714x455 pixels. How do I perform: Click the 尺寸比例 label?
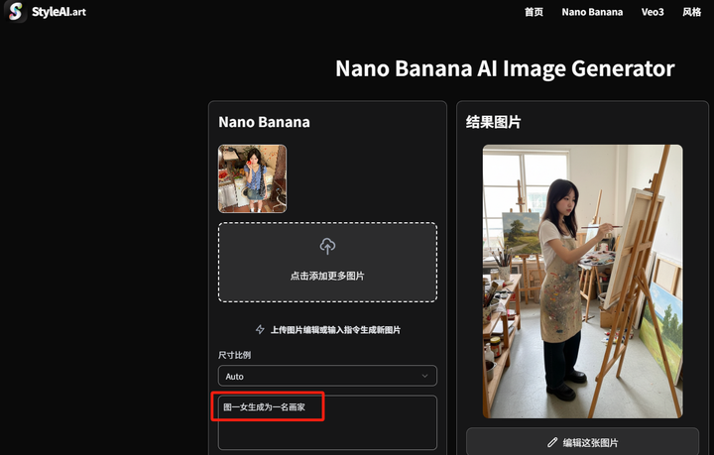point(234,355)
